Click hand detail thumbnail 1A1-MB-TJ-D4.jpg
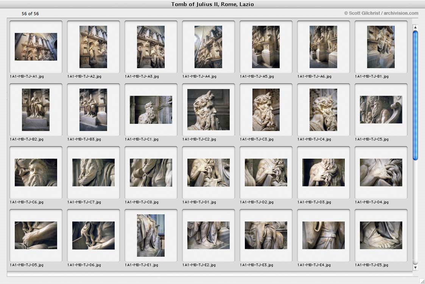This screenshot has height=284, width=425. 381,173
